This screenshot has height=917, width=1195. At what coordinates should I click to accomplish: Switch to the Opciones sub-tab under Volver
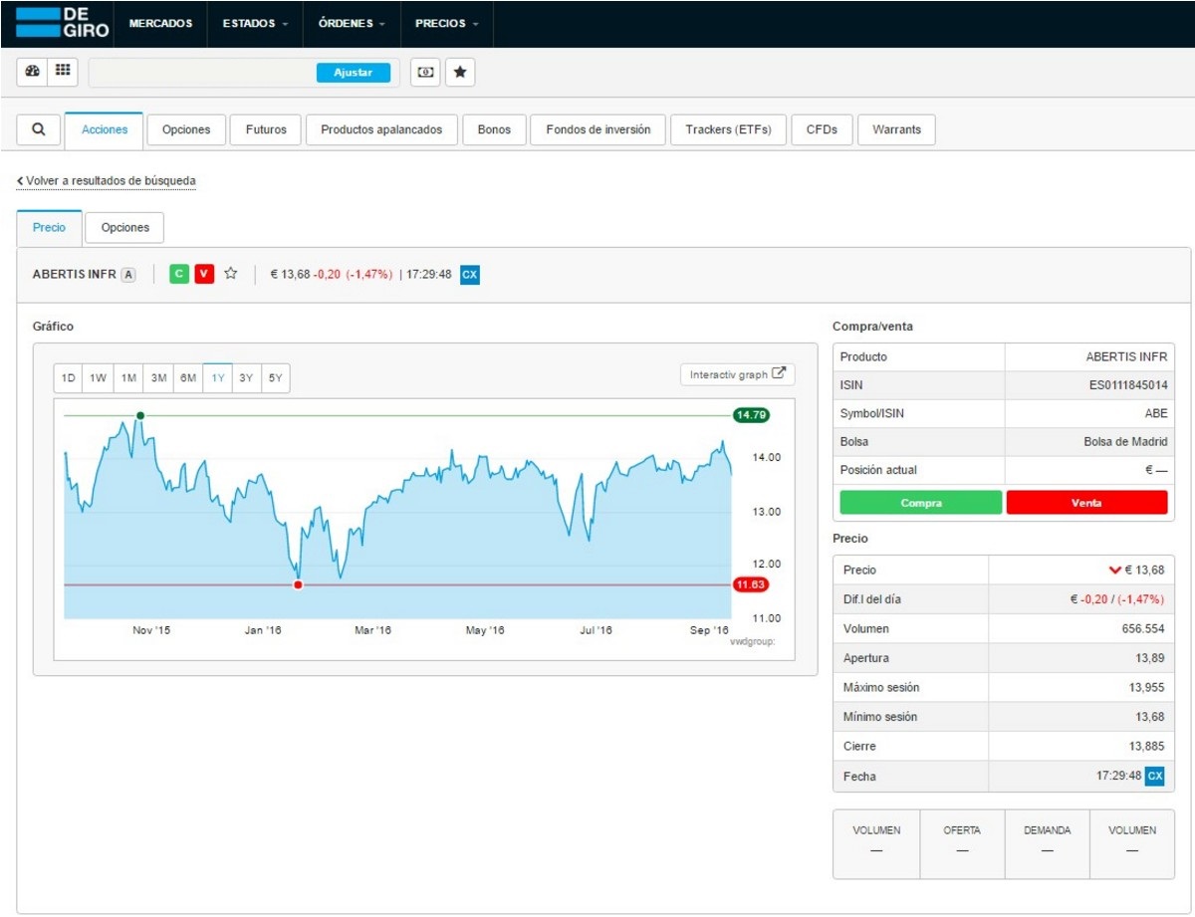click(x=124, y=227)
